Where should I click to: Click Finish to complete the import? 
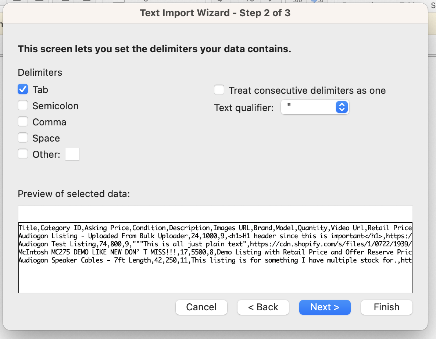(x=386, y=307)
